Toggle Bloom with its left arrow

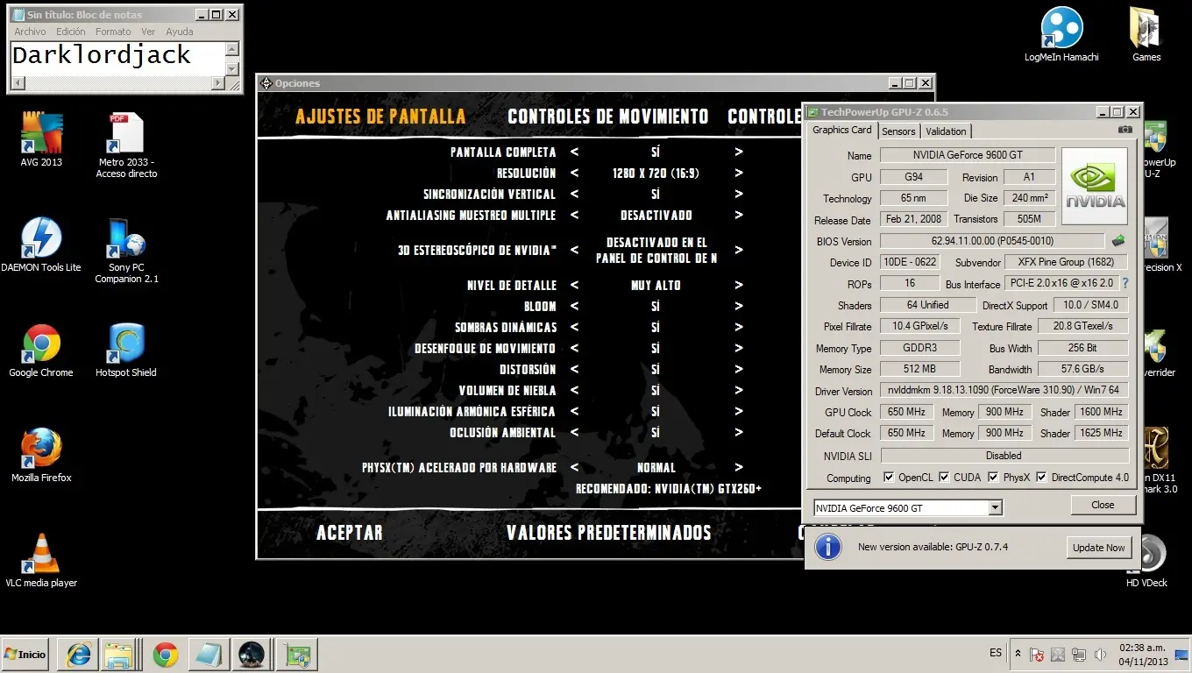pyautogui.click(x=574, y=306)
